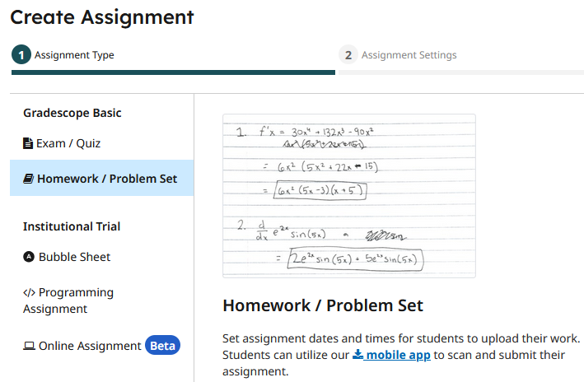
Task: Pick the Online Assignment label
Action: (x=90, y=347)
